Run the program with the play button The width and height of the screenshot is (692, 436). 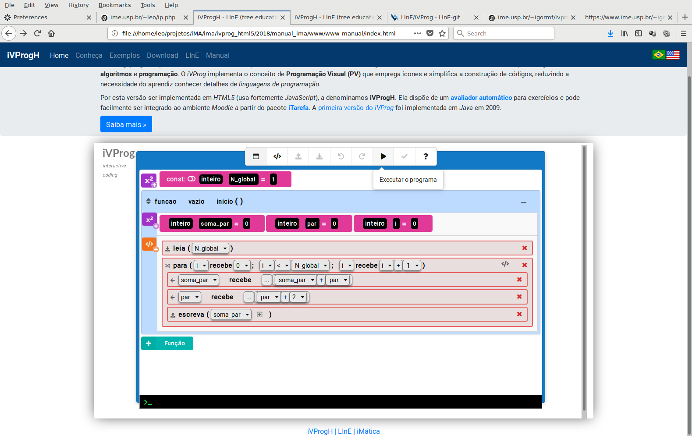click(x=383, y=156)
